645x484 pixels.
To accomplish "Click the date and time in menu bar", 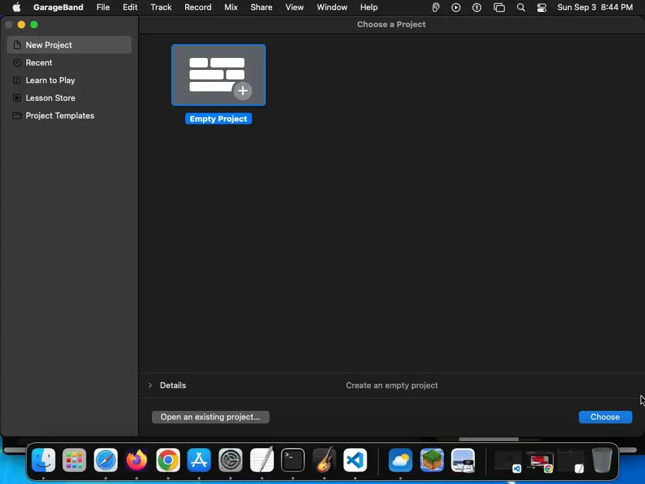I will (595, 8).
